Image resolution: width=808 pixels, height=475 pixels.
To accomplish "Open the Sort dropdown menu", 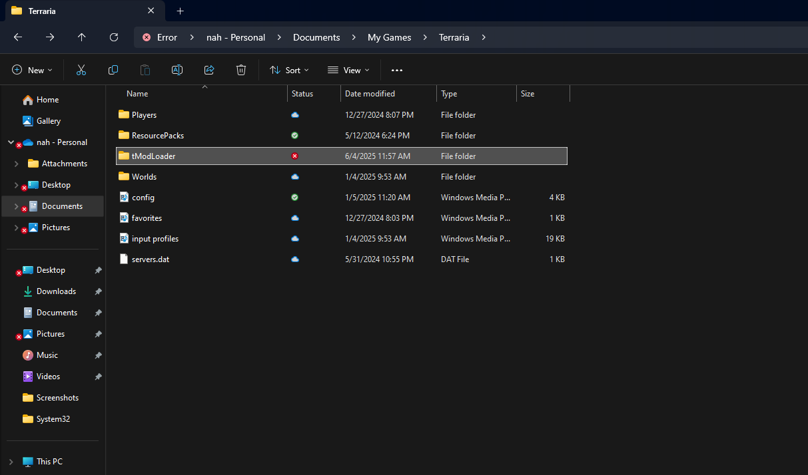I will coord(289,70).
